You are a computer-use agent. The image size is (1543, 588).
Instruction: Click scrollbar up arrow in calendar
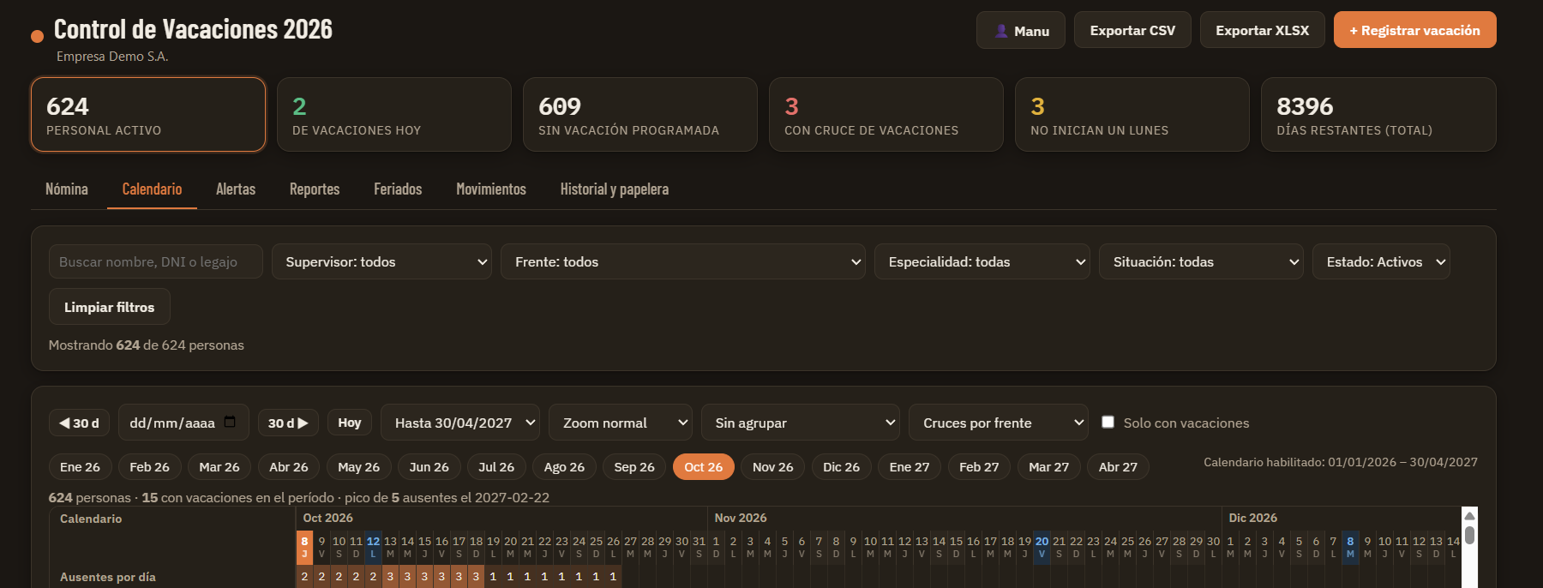[x=1469, y=515]
